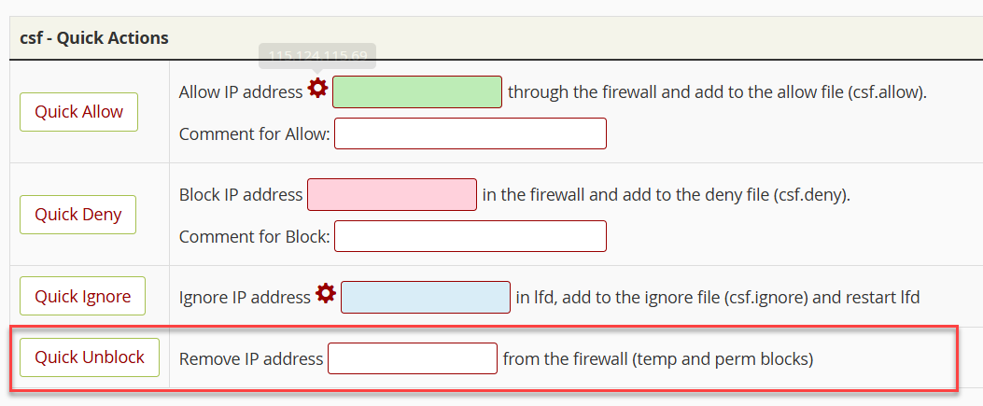Screen dimensions: 983x406
Task: Click the gear icon beside Ignore IP address
Action: [x=326, y=293]
